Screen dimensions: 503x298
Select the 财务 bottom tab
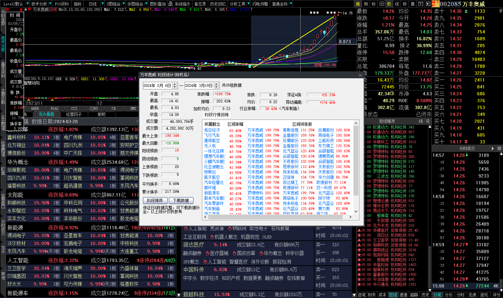point(372,295)
